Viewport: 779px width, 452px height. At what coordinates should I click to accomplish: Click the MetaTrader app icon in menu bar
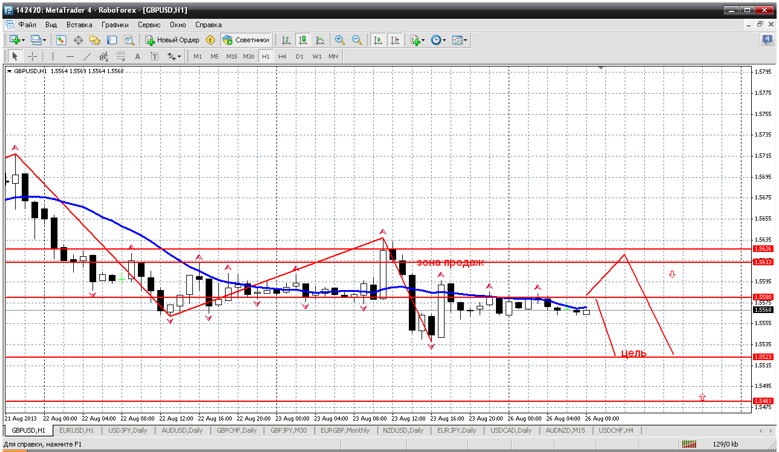tap(8, 25)
